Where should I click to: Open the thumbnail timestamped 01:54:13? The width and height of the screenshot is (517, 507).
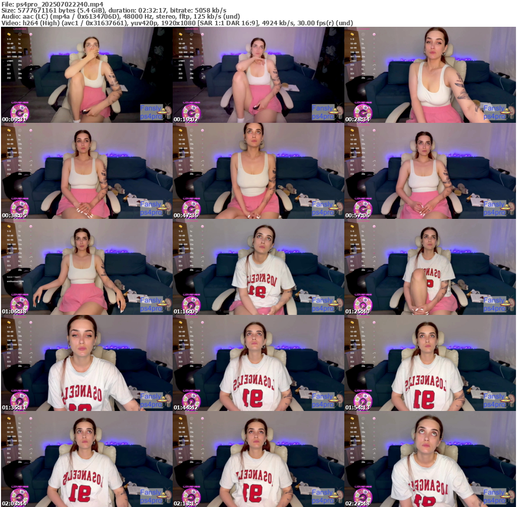[430, 363]
